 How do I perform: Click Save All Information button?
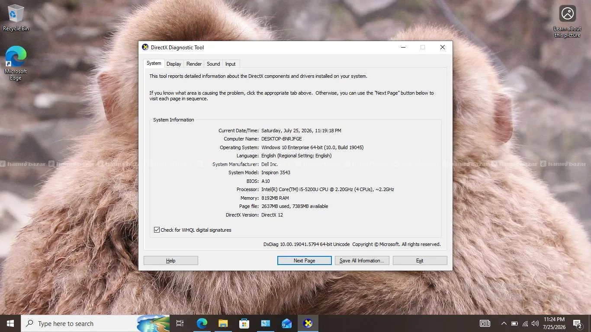pos(362,261)
